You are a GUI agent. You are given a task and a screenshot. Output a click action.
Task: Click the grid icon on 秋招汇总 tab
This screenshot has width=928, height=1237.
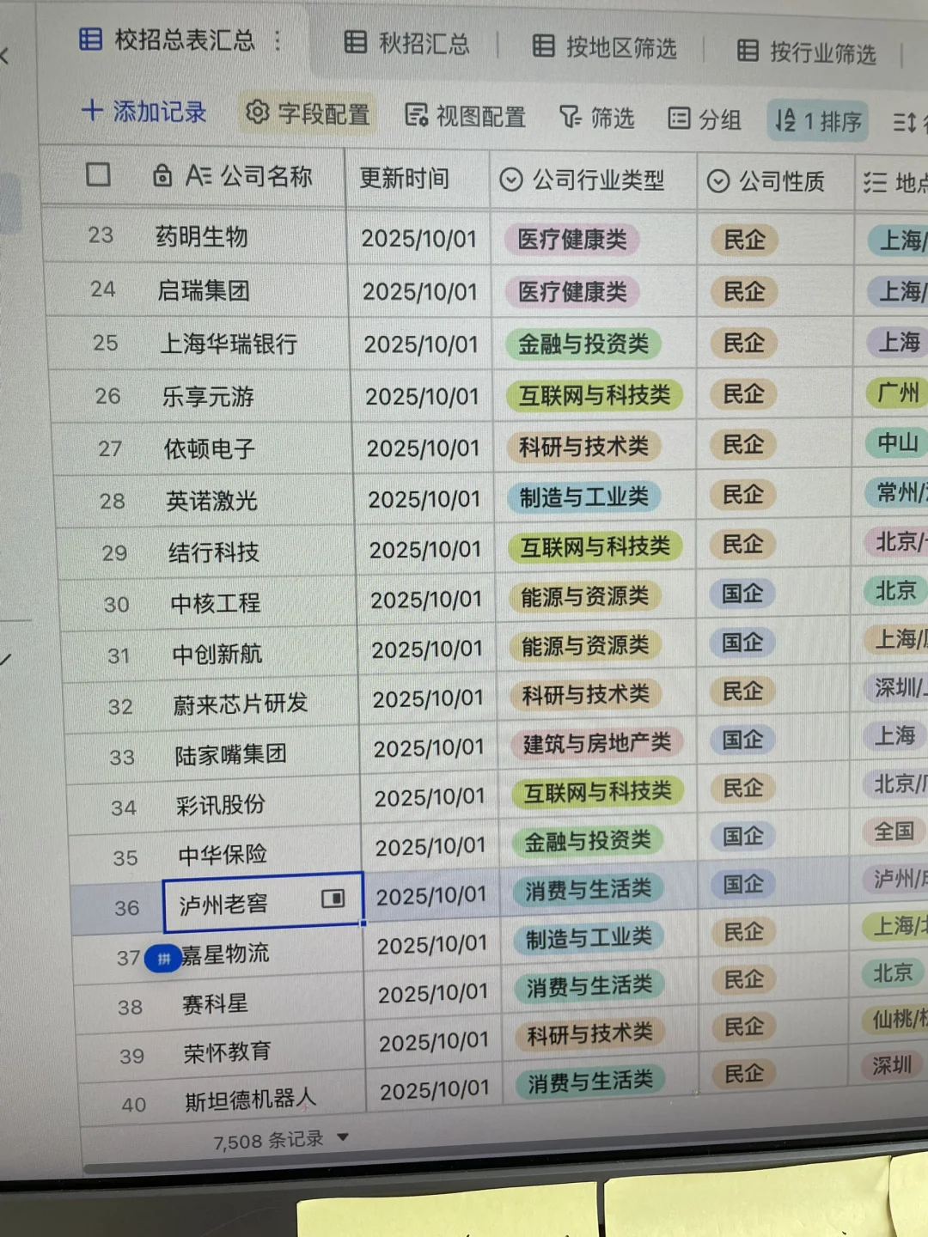(x=355, y=41)
